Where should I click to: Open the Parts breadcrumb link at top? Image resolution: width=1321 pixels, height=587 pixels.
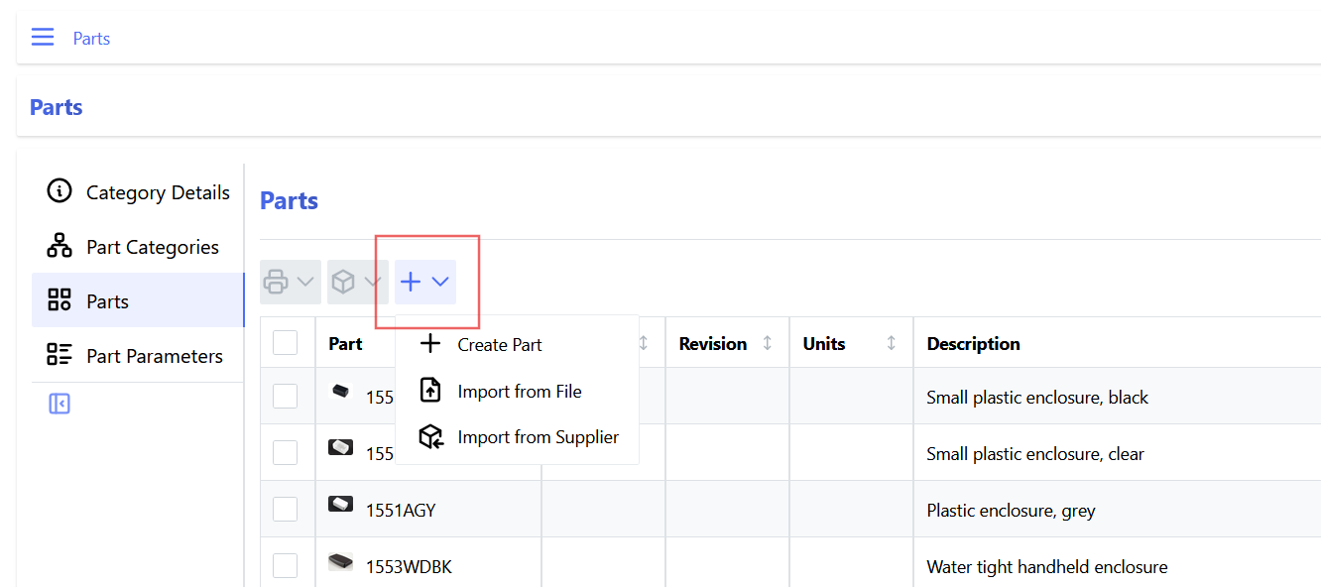click(x=91, y=38)
